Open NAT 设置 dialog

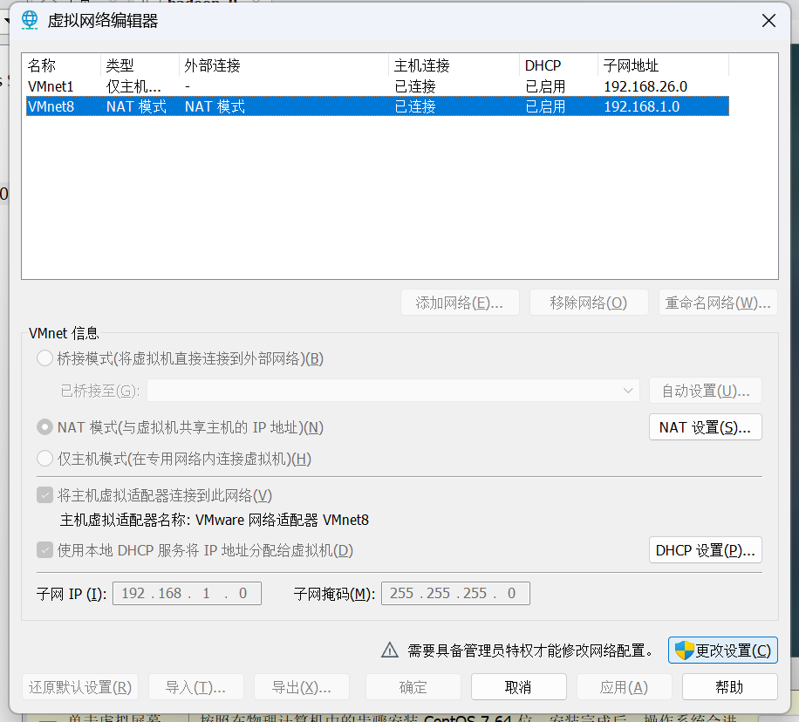(705, 427)
